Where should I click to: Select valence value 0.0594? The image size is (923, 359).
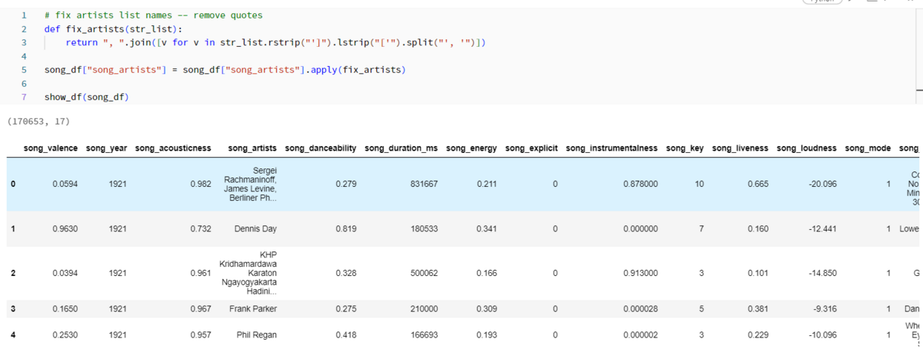pyautogui.click(x=64, y=184)
